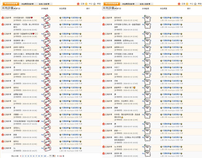
Task: Click red star icon of 2026-02-24 22:52 review
Action: [x=104, y=25]
